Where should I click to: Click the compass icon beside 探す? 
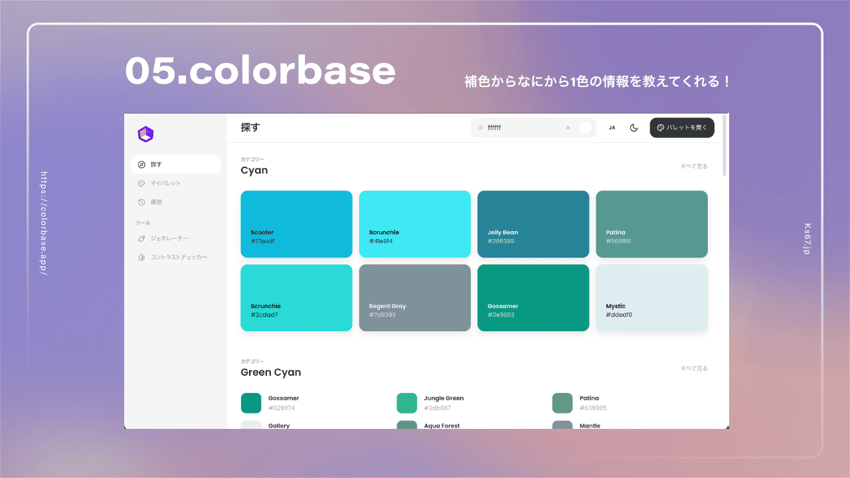tap(141, 165)
